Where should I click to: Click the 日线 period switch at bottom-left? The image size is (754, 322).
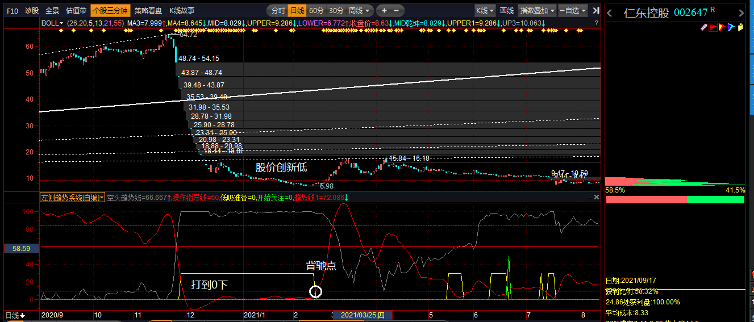pos(16,315)
